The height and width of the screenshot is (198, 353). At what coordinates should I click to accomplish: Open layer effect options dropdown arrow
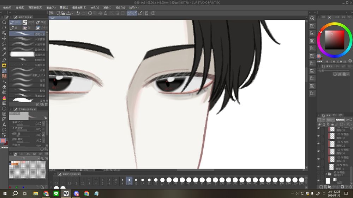(x=348, y=74)
